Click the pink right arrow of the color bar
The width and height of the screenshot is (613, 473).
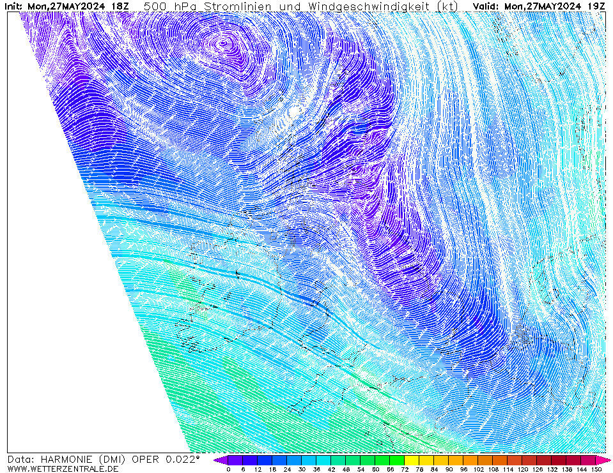602,460
